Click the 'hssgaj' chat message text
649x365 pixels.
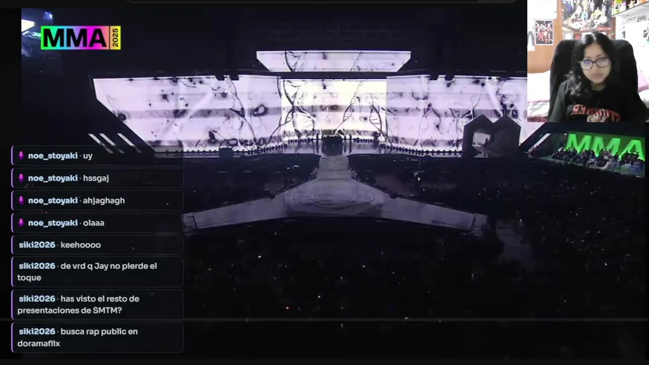[x=96, y=178]
